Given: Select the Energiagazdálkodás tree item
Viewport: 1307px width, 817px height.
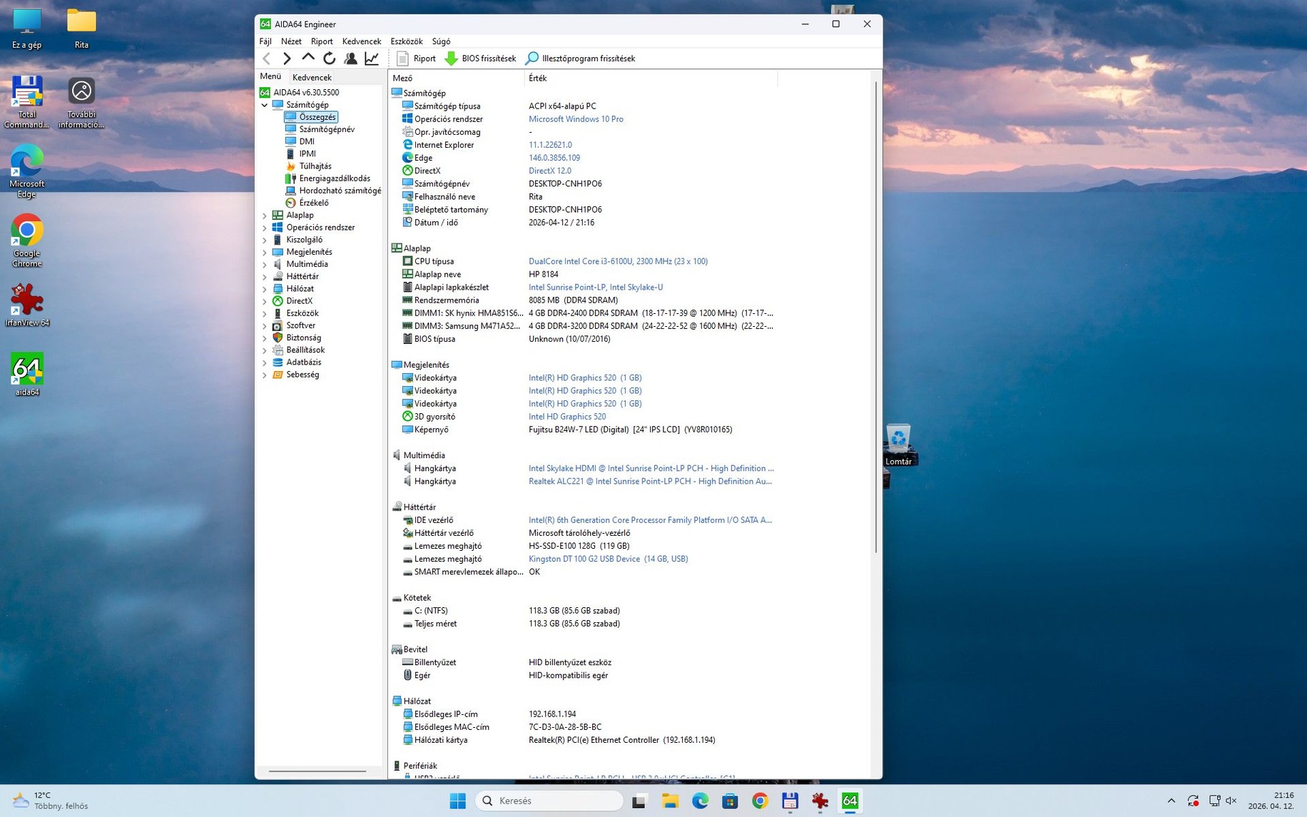Looking at the screenshot, I should [x=334, y=178].
